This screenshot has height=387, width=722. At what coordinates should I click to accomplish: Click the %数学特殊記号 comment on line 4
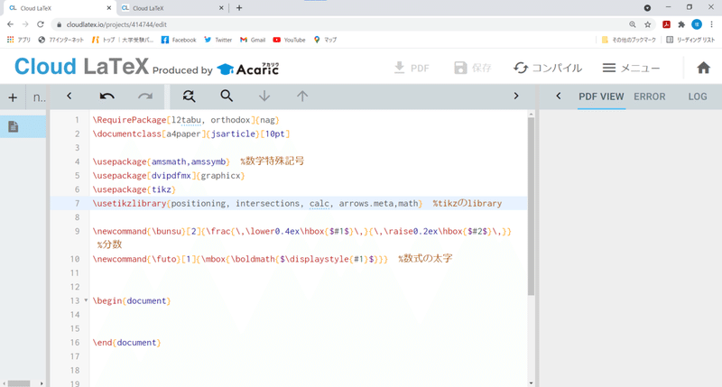coord(273,161)
